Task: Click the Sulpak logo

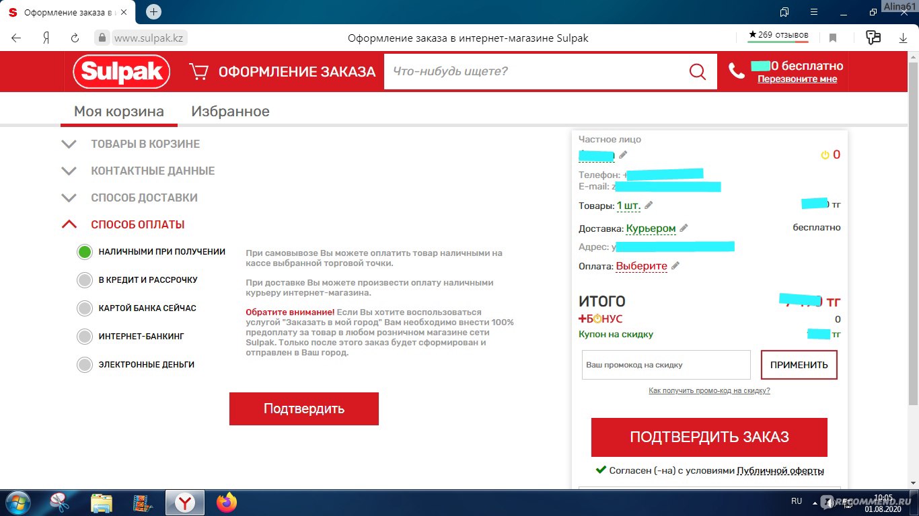Action: click(122, 71)
